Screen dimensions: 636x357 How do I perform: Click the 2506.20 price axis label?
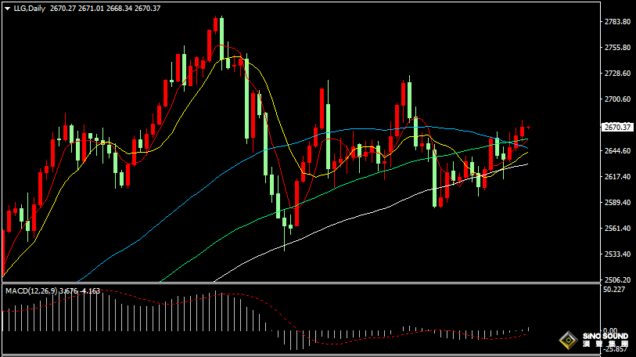pos(617,279)
